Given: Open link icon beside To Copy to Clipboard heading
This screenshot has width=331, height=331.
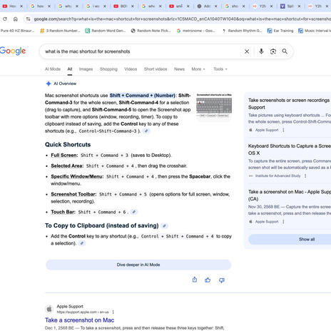Looking at the screenshot, I should 164,225.
